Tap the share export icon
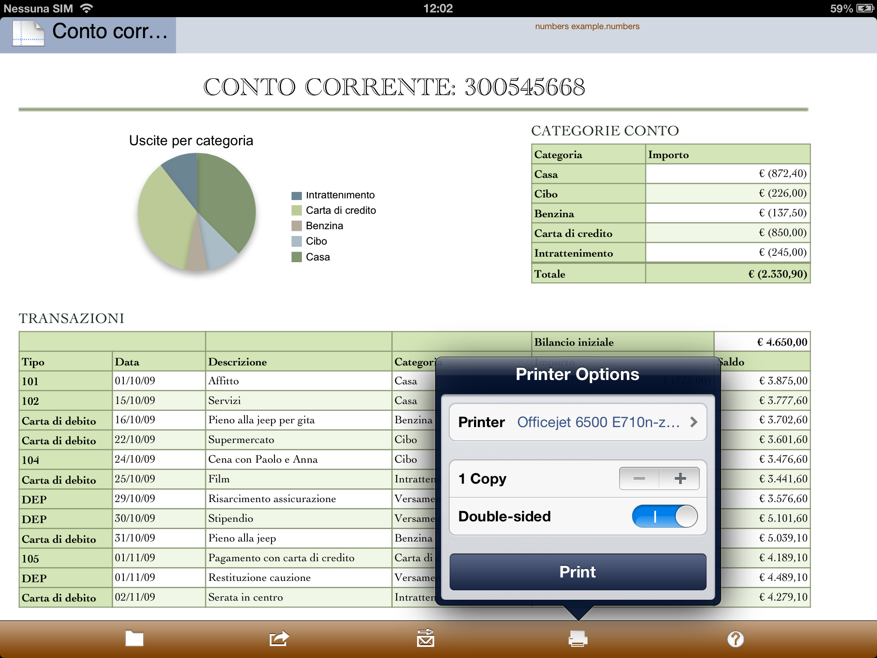This screenshot has width=877, height=658. coord(279,638)
